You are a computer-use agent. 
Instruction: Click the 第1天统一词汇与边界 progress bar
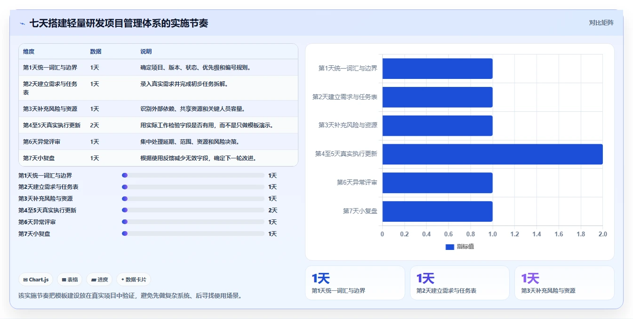(193, 175)
